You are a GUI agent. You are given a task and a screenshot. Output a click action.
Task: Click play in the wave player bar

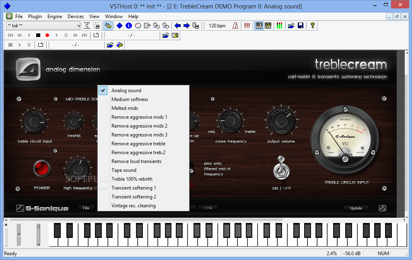(20, 45)
